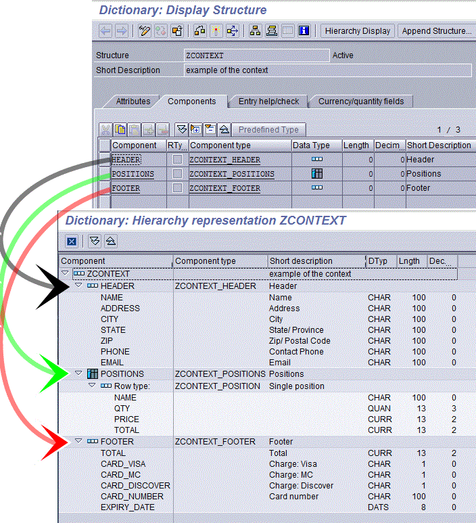Click the POSITIONS component name cell
476x523 pixels.
click(139, 174)
